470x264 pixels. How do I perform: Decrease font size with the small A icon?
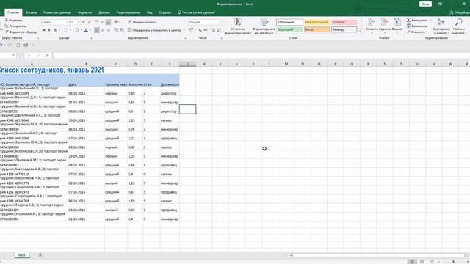[90, 22]
